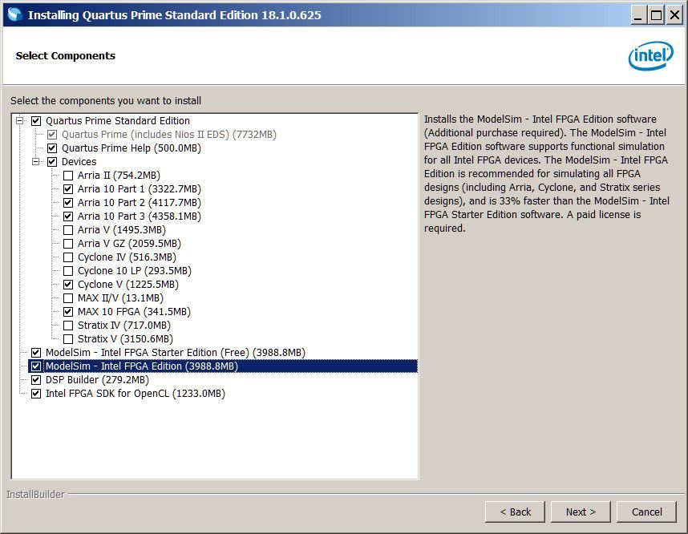Screen dimensions: 688x534
Task: Close the installer window
Action: pyautogui.click(x=674, y=16)
